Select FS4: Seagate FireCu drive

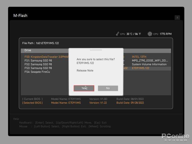coord(37,72)
